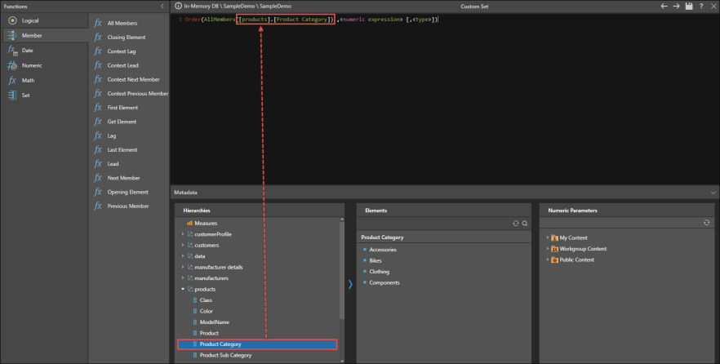Select the Clothing element

tap(379, 272)
